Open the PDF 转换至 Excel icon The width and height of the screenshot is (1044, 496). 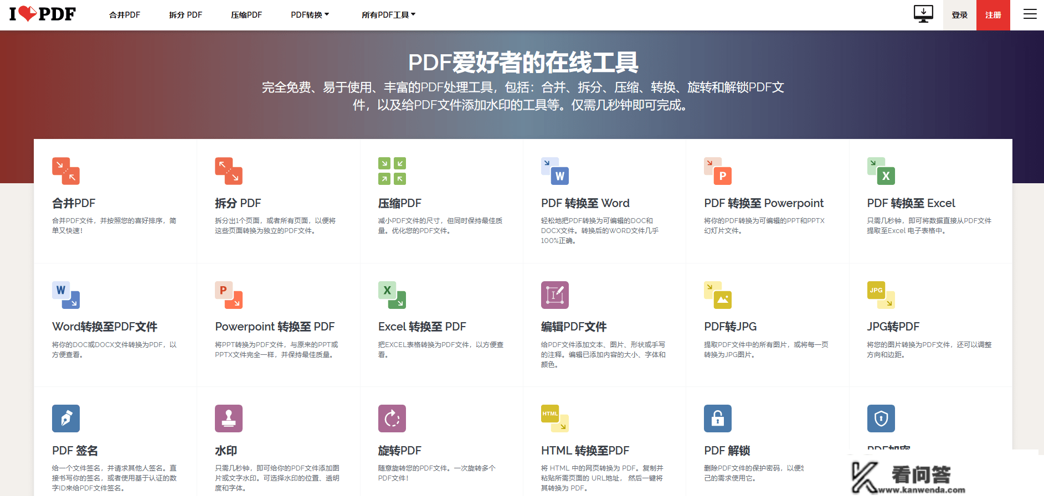[881, 171]
